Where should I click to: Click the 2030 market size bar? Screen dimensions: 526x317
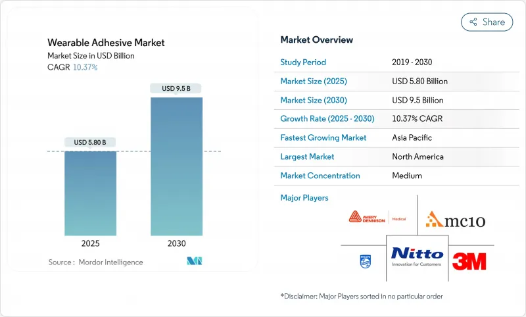[177, 166]
